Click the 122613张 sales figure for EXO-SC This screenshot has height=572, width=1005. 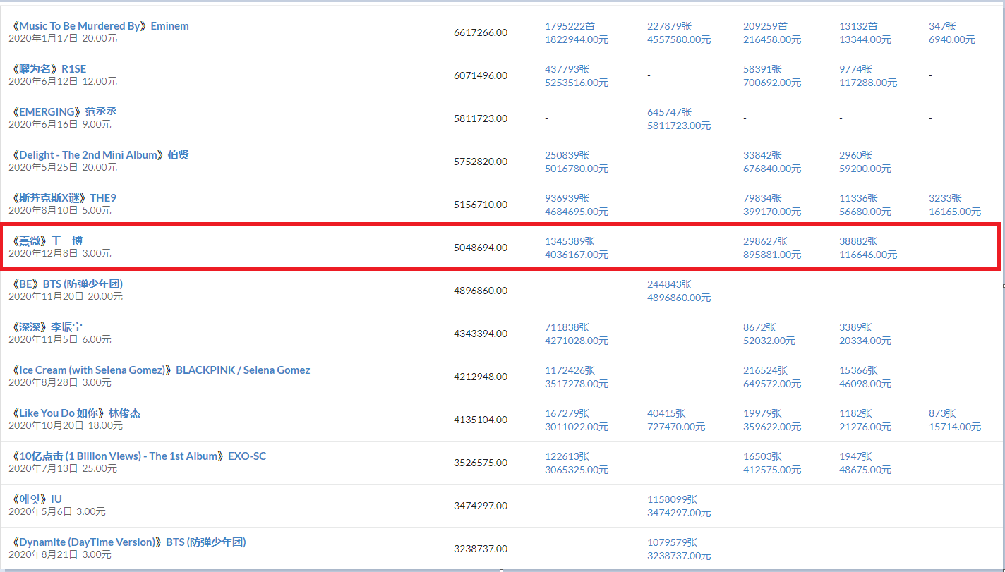point(567,456)
